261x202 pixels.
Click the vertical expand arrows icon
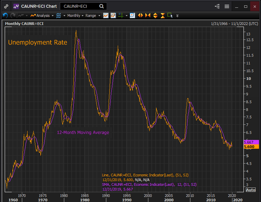[155, 16]
